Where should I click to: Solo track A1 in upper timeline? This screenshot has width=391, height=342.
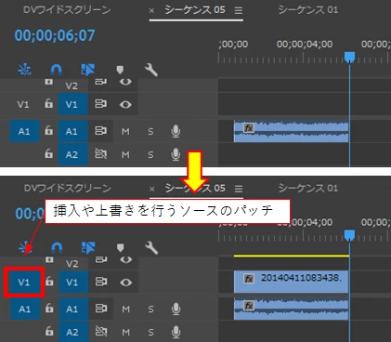click(150, 131)
